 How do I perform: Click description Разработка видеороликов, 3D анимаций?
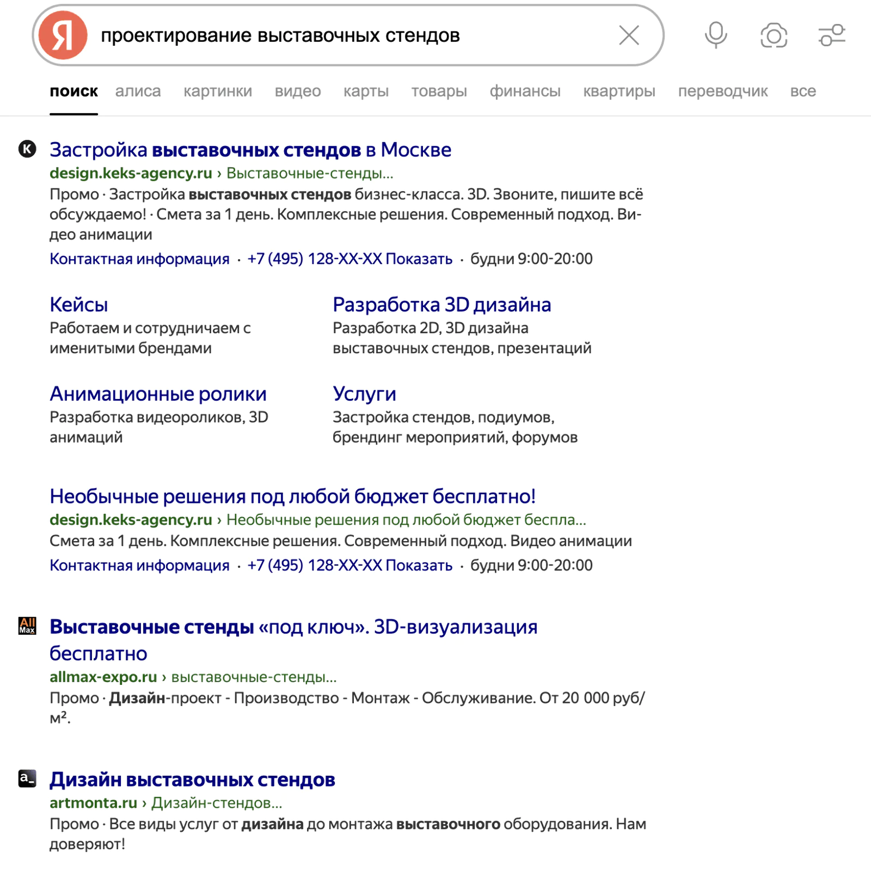click(x=158, y=427)
